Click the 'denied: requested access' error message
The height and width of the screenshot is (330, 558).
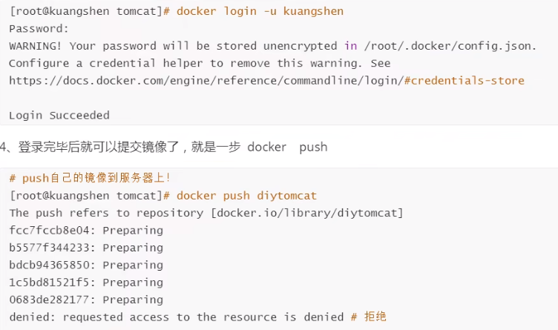[x=177, y=317]
